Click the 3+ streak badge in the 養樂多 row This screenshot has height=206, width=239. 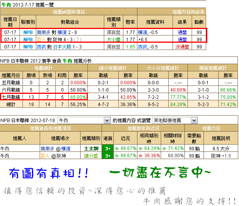(x=108, y=149)
